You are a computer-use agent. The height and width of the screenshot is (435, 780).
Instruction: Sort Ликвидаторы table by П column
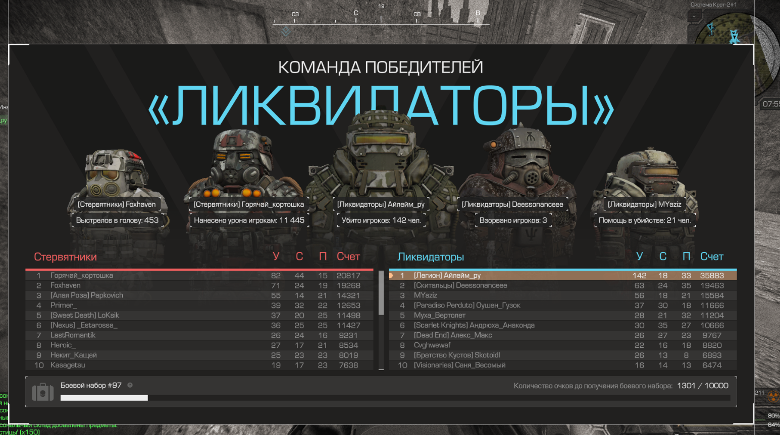click(x=686, y=257)
